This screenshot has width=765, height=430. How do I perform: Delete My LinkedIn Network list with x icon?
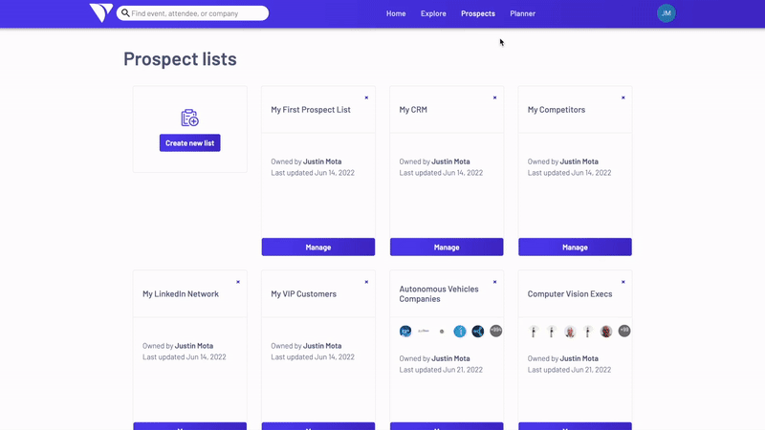238,282
